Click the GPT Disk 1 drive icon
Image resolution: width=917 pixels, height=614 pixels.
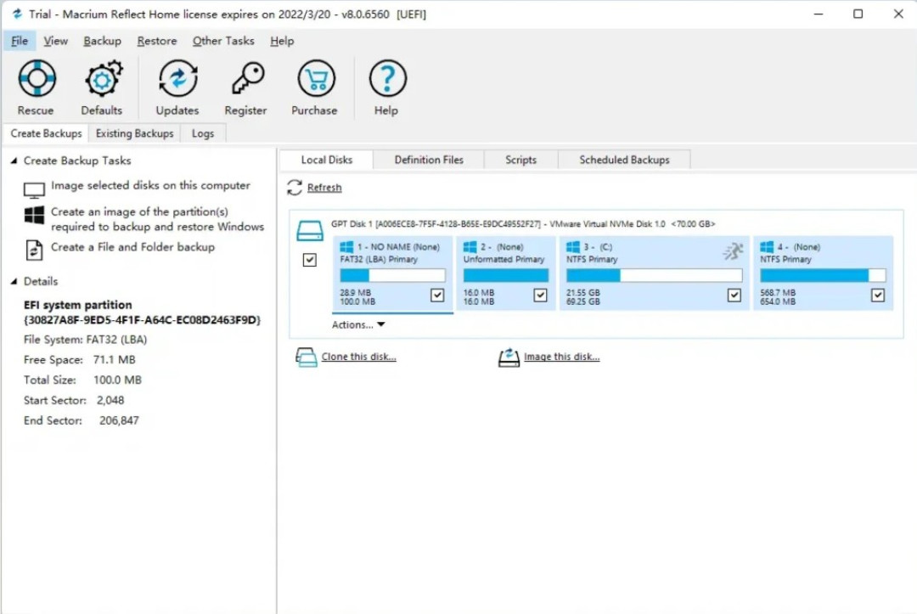[309, 230]
